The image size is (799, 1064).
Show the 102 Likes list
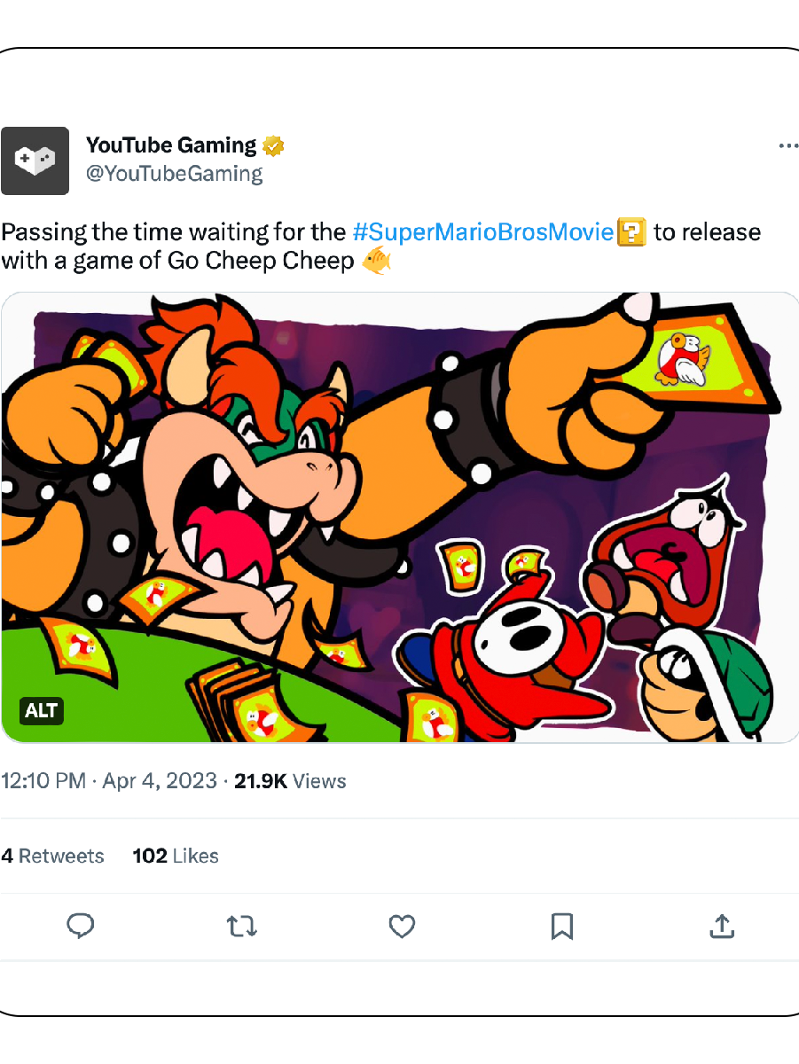tap(176, 856)
